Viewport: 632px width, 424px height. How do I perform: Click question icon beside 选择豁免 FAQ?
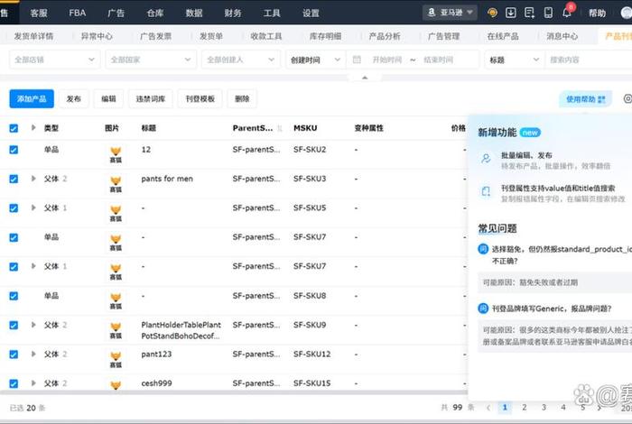point(483,249)
